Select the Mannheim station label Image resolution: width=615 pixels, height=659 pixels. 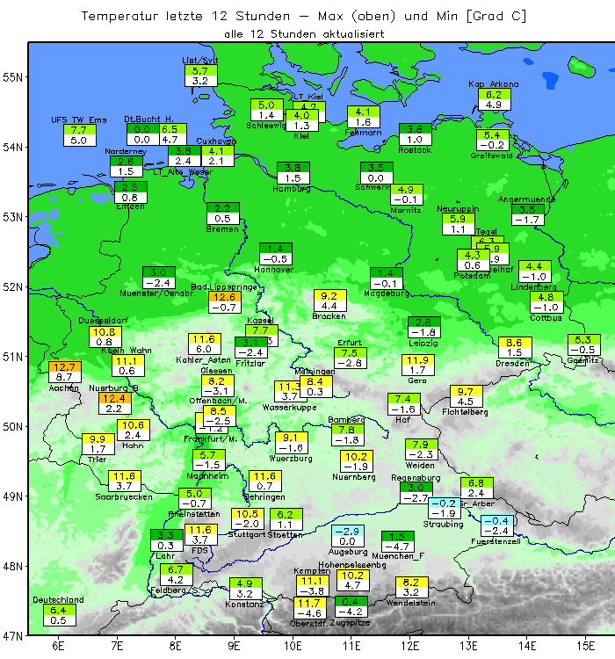coord(207,475)
